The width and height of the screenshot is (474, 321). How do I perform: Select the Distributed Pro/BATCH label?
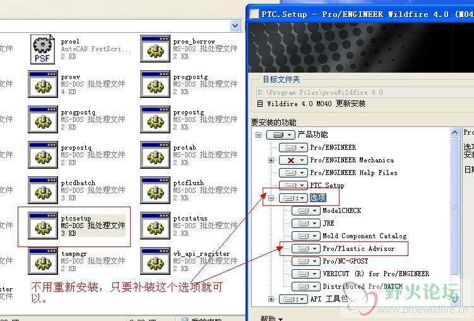(363, 286)
